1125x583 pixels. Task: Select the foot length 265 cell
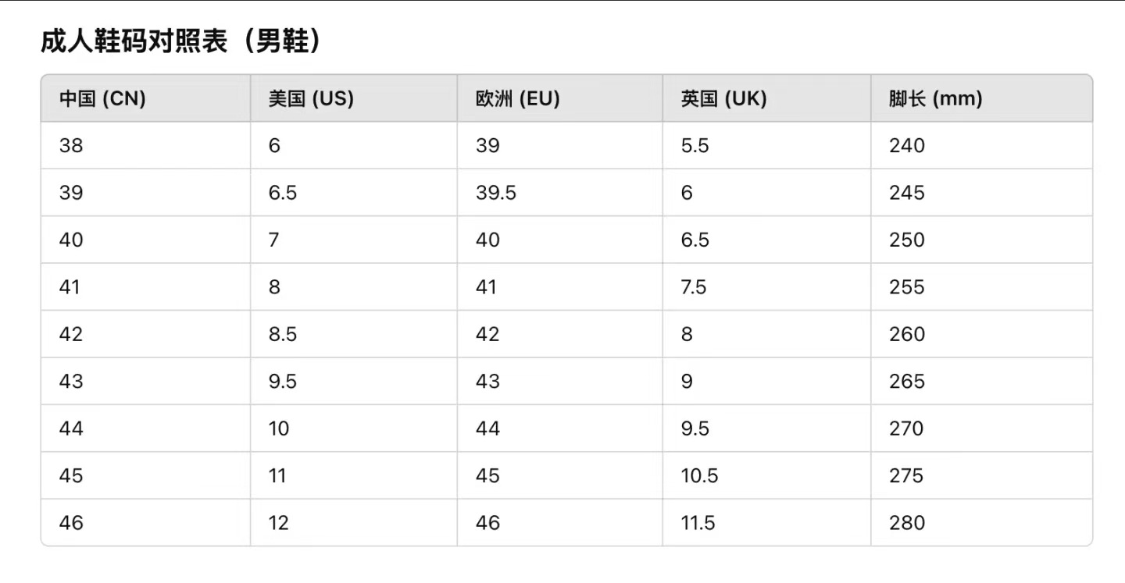click(x=906, y=382)
